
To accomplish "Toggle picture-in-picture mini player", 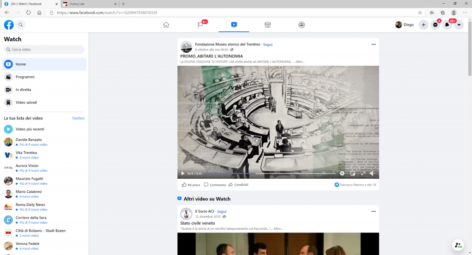I will pos(353,173).
